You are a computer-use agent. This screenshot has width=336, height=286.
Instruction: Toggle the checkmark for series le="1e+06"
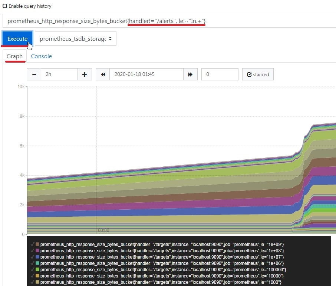click(32, 263)
